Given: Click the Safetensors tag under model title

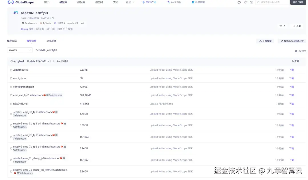Looking at the screenshot, I should point(29,23).
